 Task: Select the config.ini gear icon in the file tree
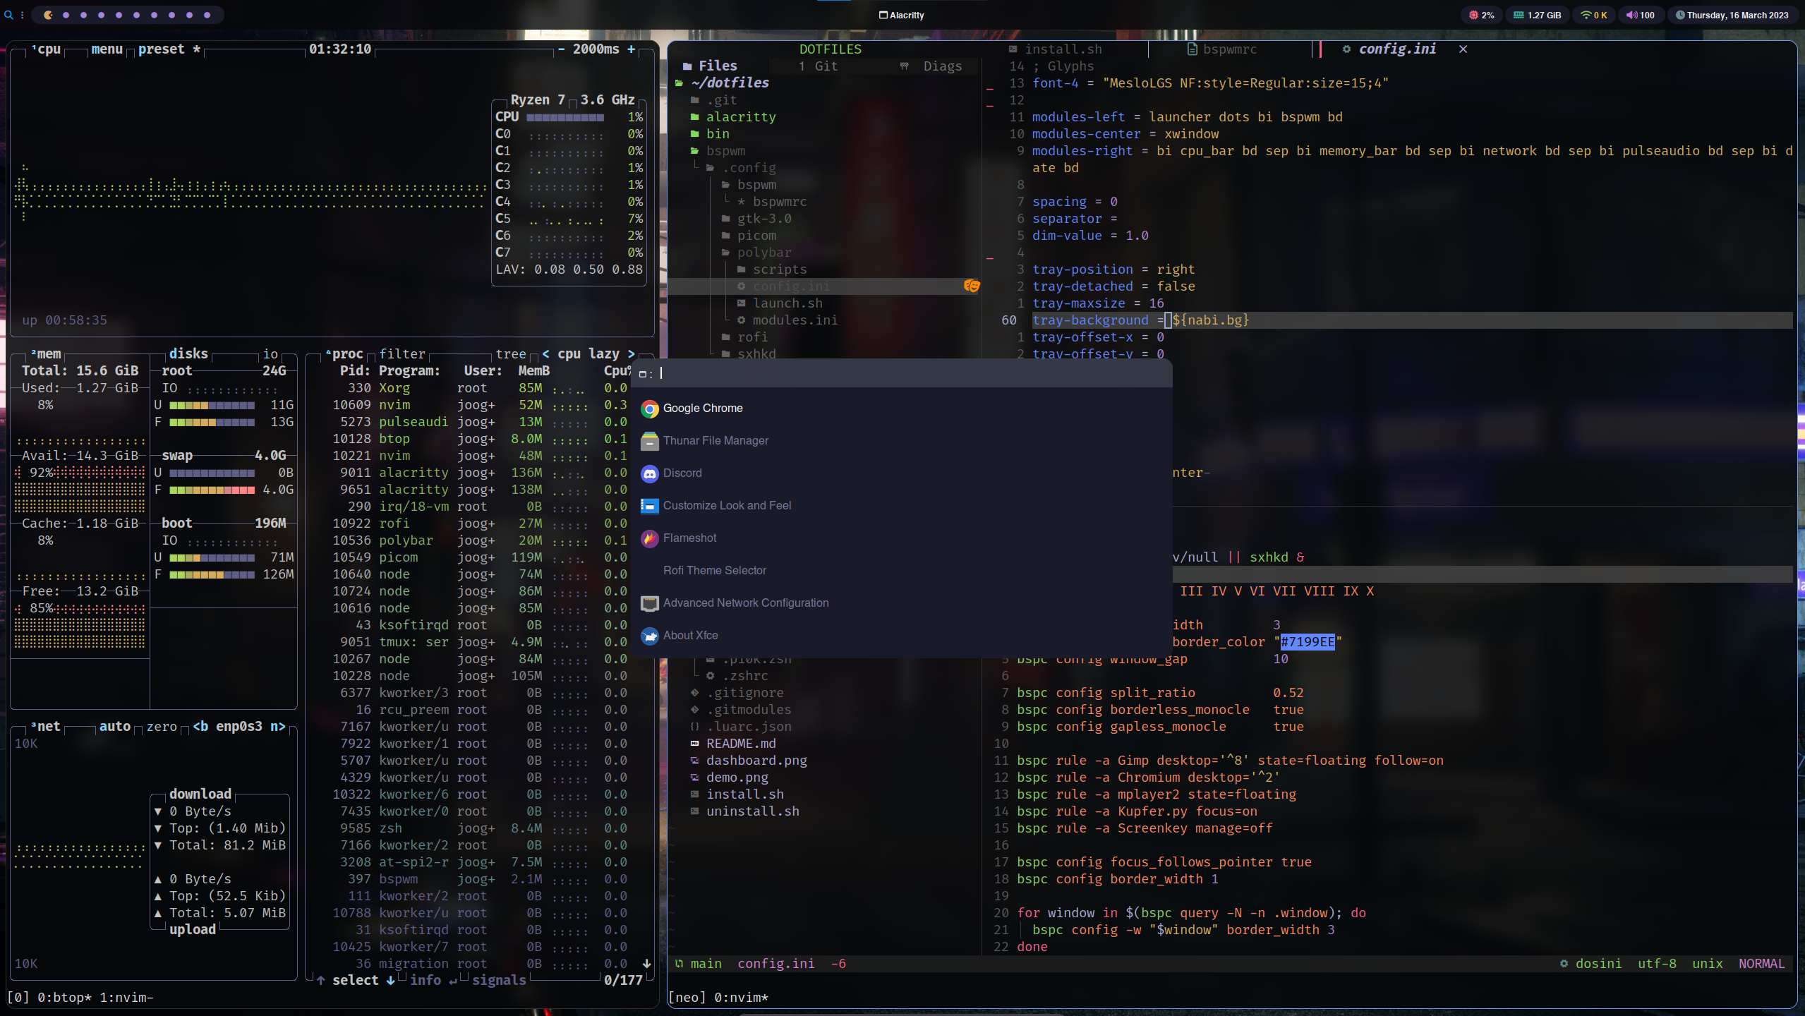coord(742,286)
